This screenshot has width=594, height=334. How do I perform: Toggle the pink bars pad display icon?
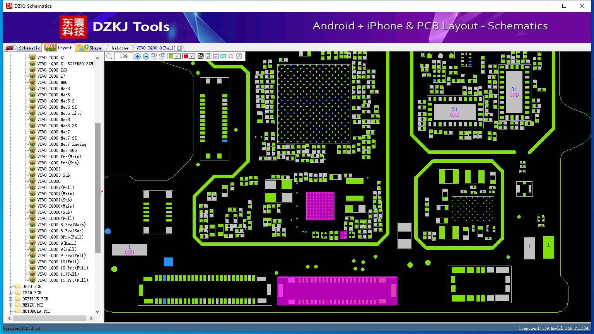216,56
